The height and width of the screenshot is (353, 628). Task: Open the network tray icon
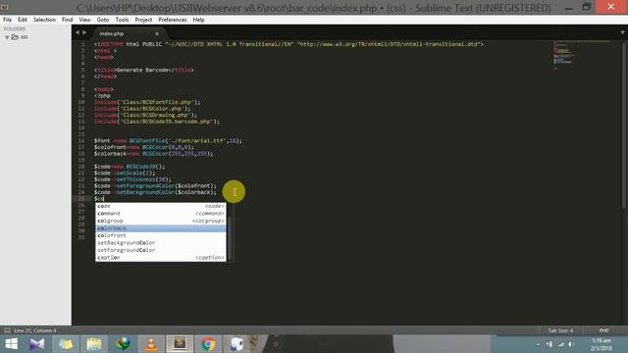(549, 344)
